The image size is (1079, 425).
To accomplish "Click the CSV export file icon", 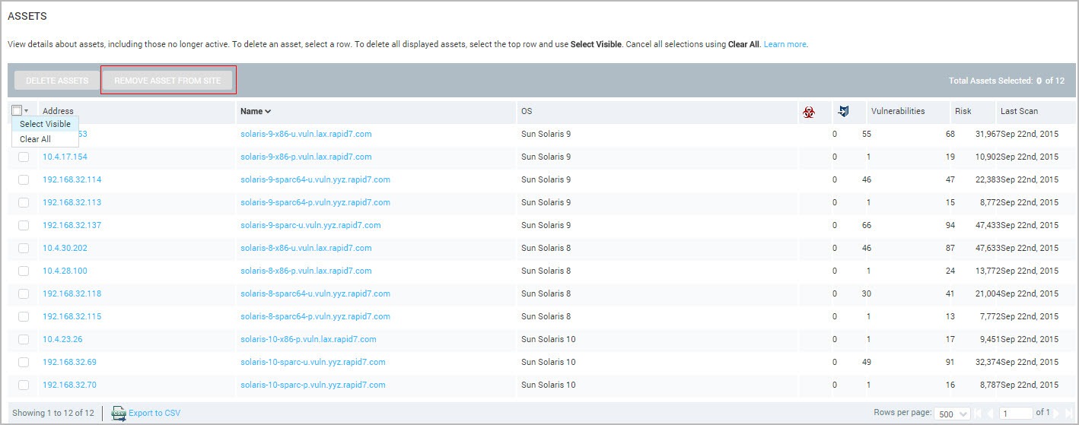I will (x=119, y=413).
